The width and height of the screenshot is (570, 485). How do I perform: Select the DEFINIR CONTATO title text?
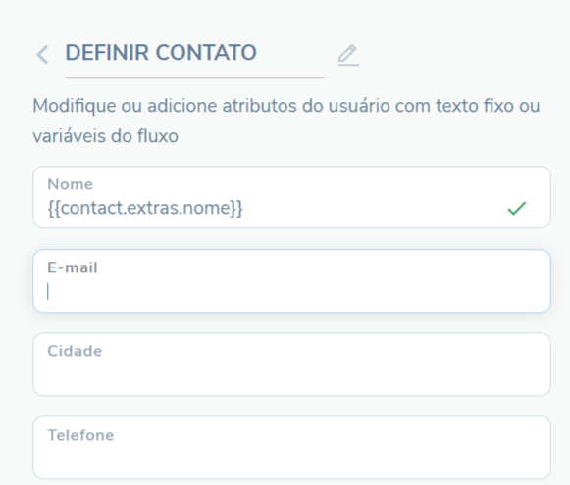point(161,52)
